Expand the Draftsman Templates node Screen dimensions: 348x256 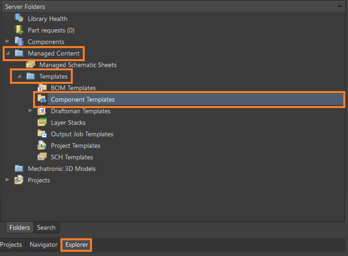click(x=31, y=111)
